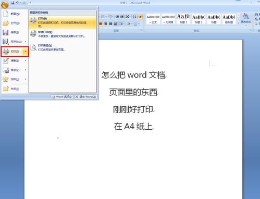Click the Save As icon beside 另存为
Screen dimensions: 260x199
point(6,42)
